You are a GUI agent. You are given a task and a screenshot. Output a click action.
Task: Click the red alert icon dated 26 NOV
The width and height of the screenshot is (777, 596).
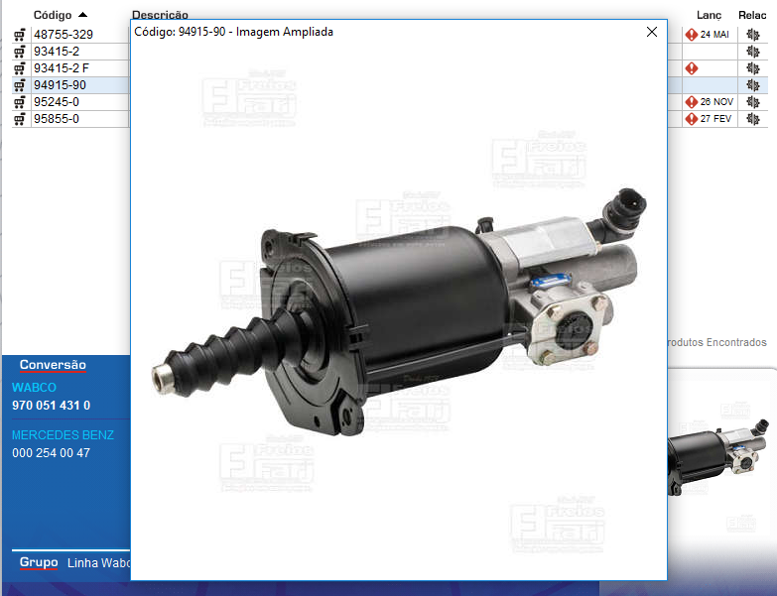(x=692, y=102)
